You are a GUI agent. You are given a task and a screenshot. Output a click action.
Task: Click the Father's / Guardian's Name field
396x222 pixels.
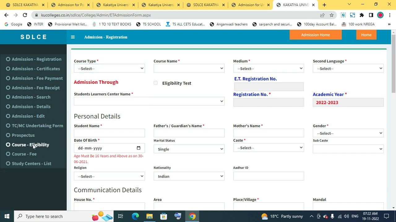[x=189, y=133]
